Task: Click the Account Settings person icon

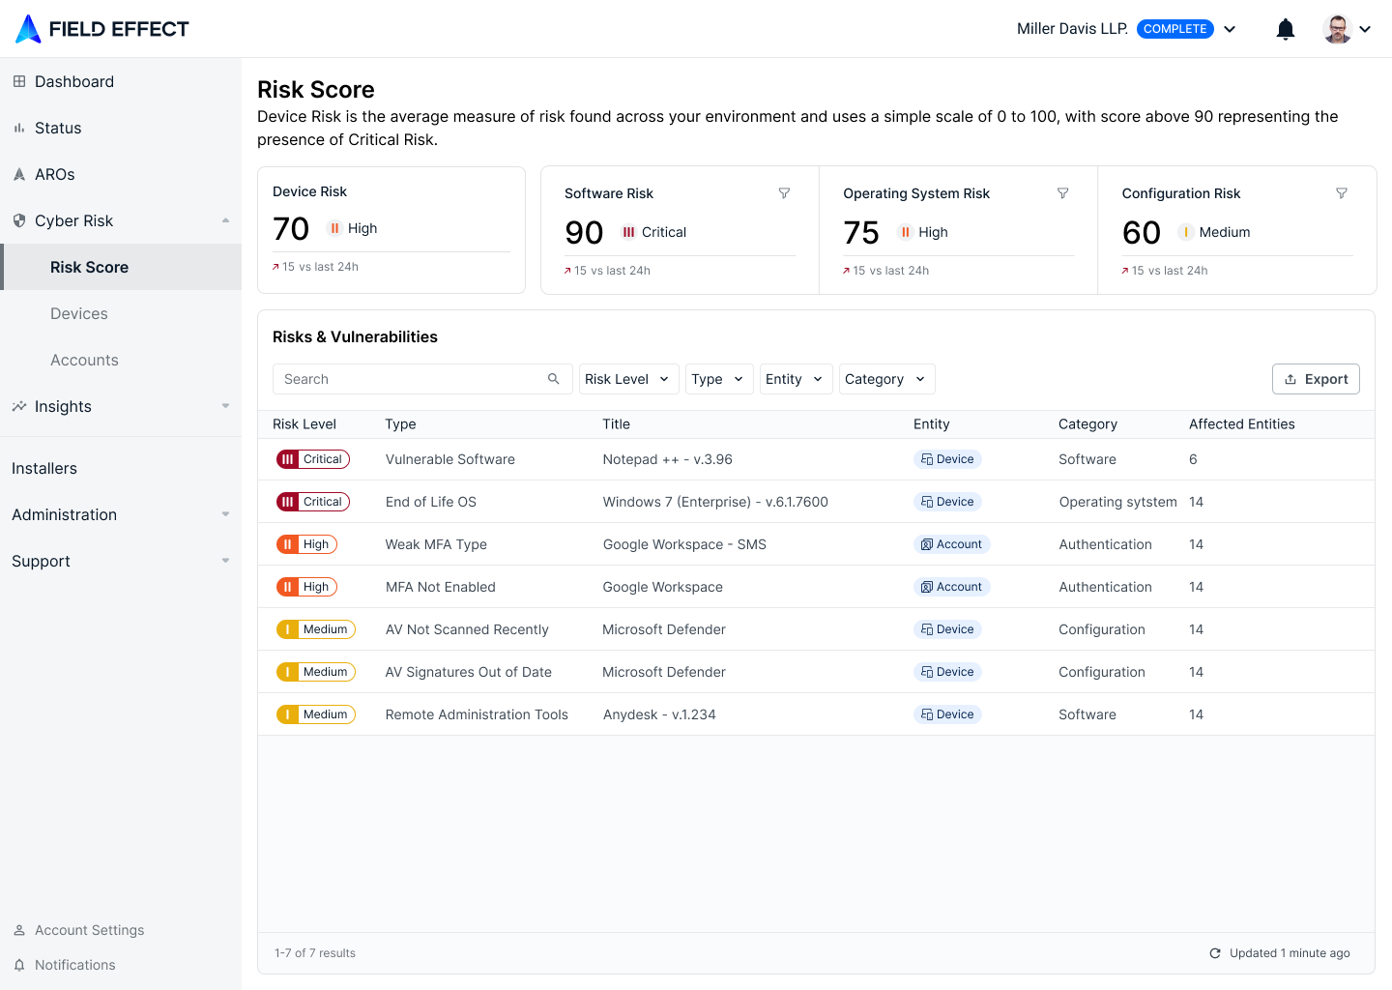Action: pyautogui.click(x=19, y=930)
